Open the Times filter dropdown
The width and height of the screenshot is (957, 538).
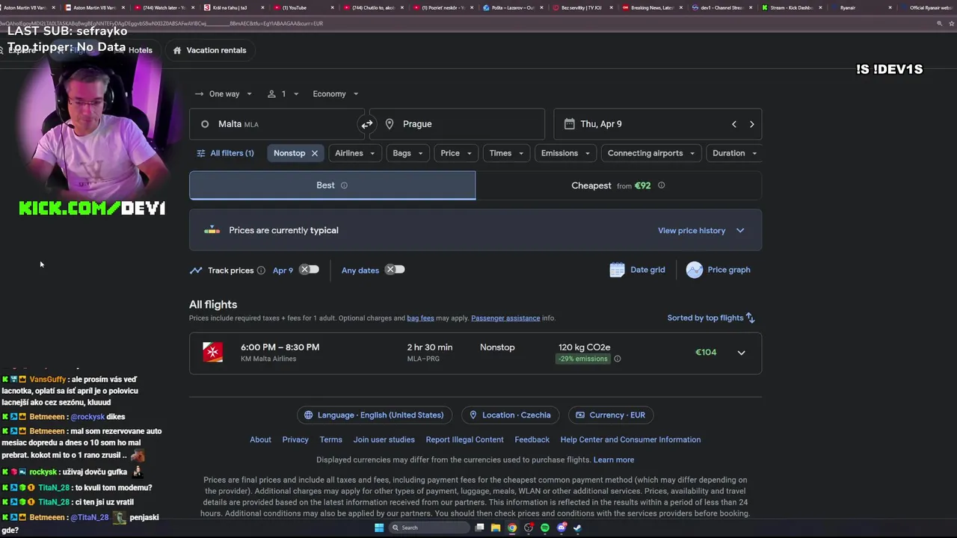tap(506, 153)
